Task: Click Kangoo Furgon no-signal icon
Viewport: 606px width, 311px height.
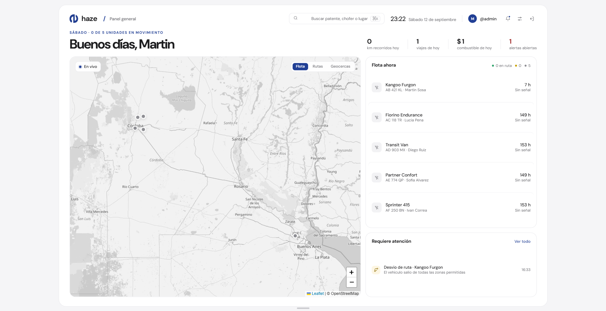Action: click(377, 87)
